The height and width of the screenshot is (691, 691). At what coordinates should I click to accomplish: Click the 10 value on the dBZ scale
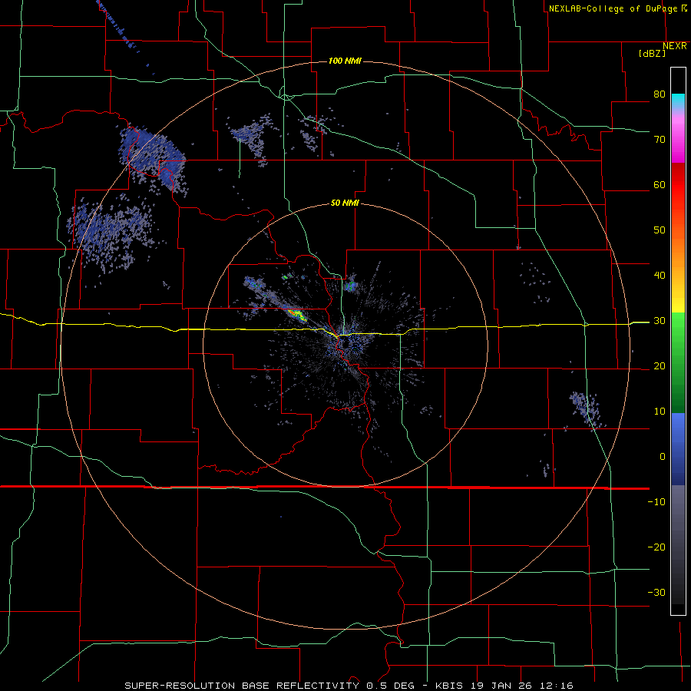pos(660,412)
